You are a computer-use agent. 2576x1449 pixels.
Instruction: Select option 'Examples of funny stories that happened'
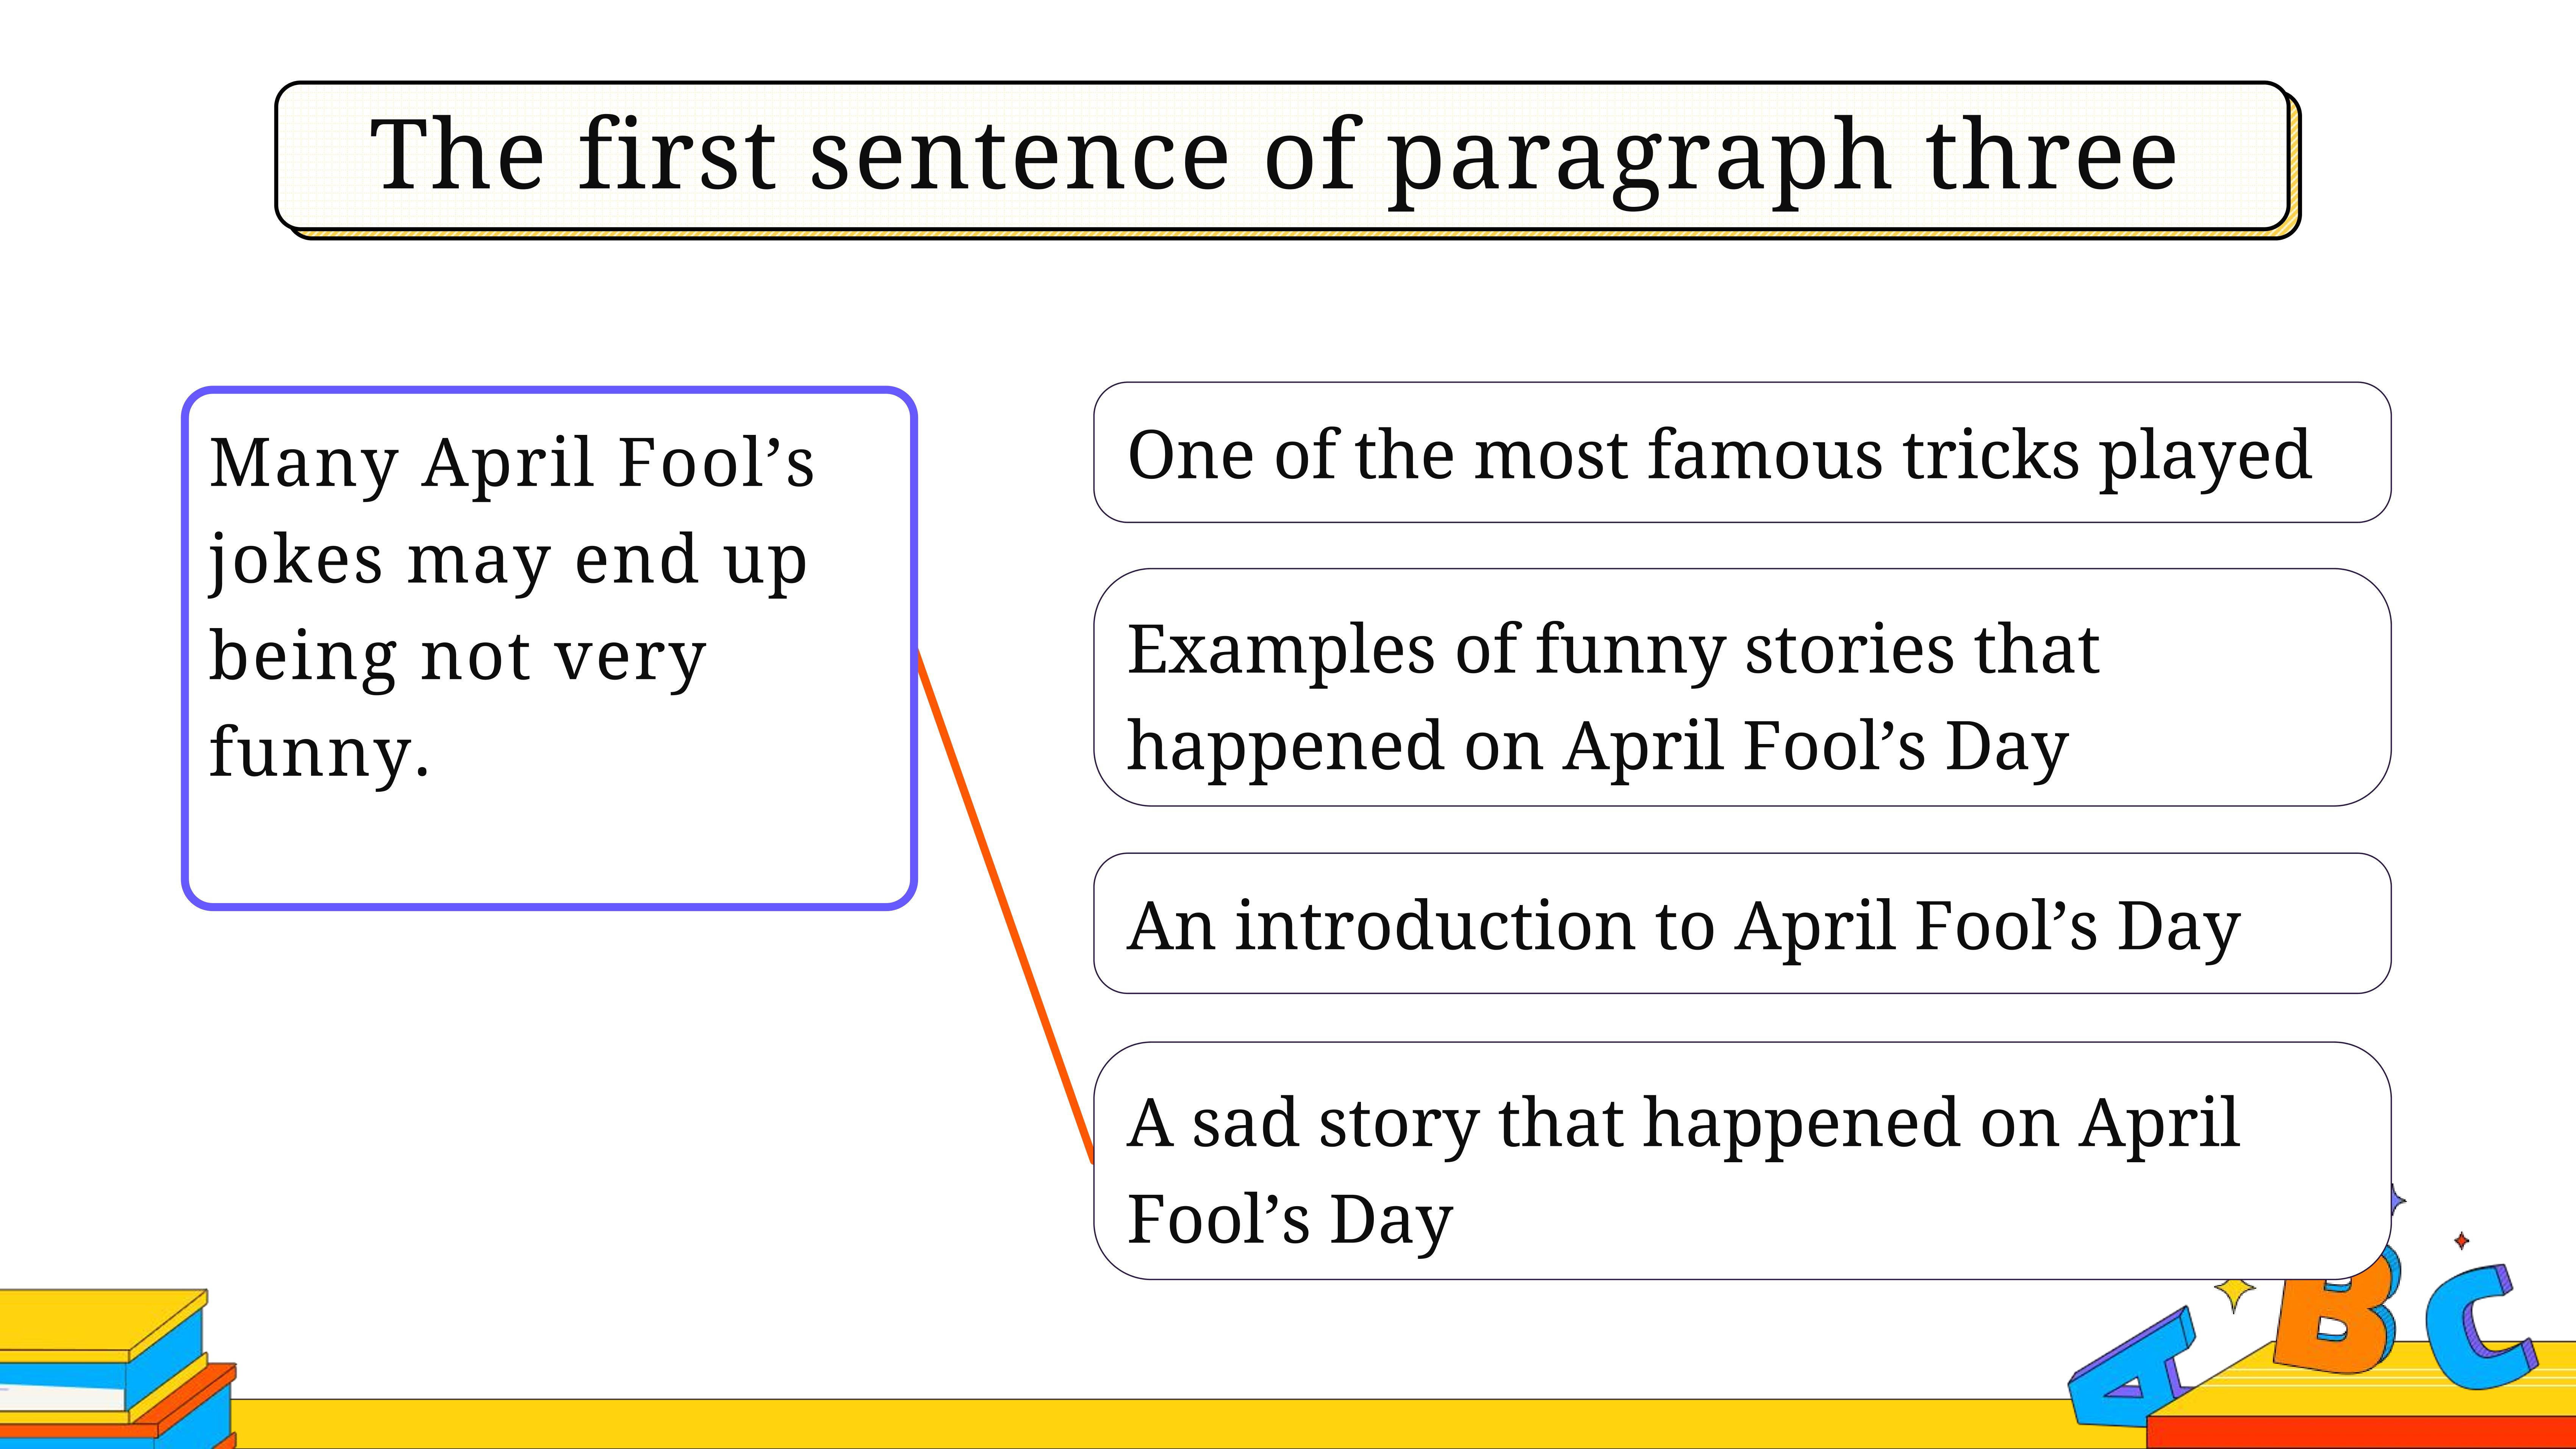[x=1742, y=687]
